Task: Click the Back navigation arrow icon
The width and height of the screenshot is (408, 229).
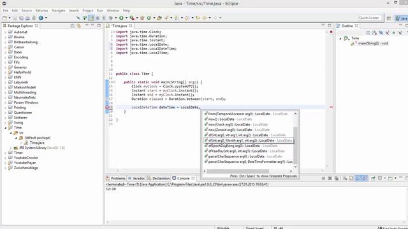Action: pos(205,18)
